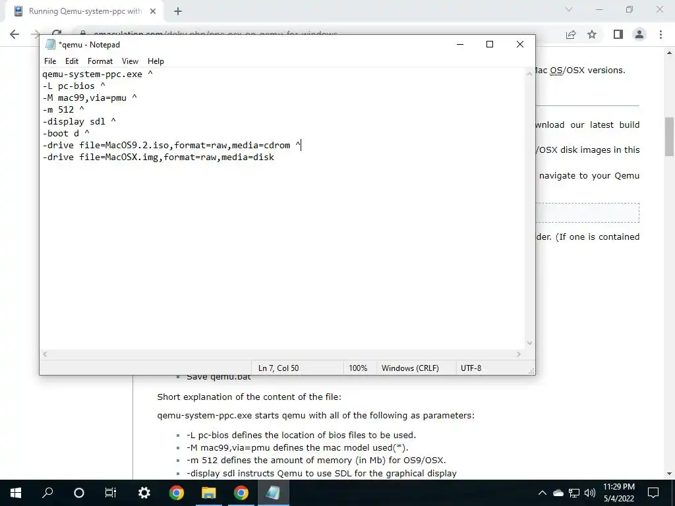Open network status tray icon
This screenshot has width=675, height=506.
tap(574, 493)
